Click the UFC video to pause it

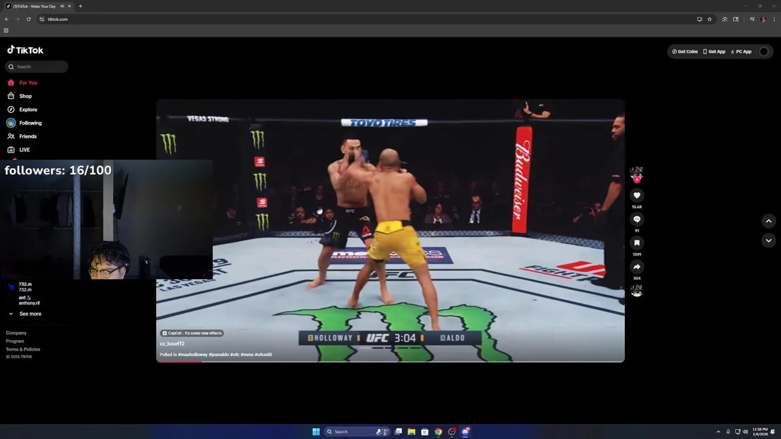point(390,230)
